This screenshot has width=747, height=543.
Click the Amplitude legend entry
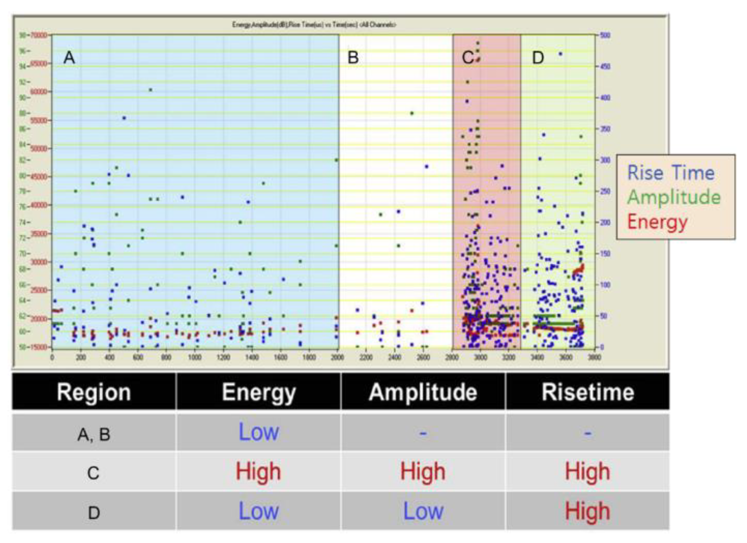[x=674, y=197]
